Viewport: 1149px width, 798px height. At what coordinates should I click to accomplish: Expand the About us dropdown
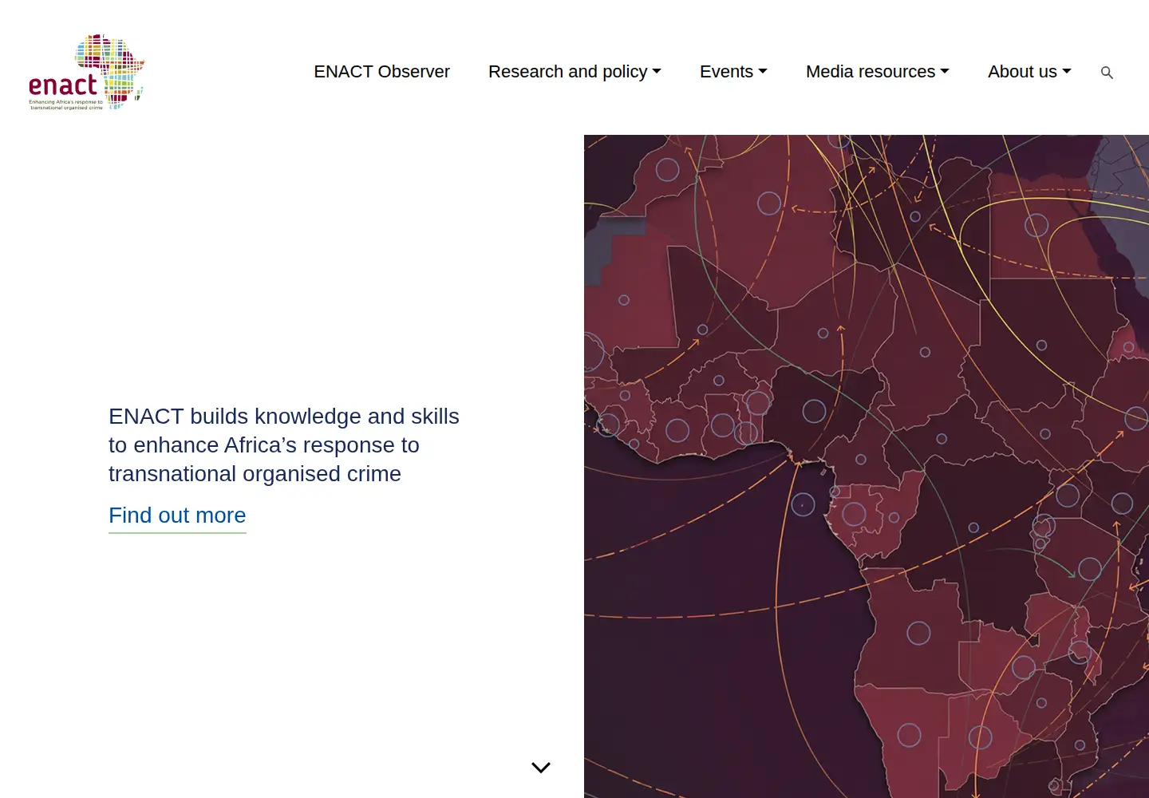click(1029, 72)
